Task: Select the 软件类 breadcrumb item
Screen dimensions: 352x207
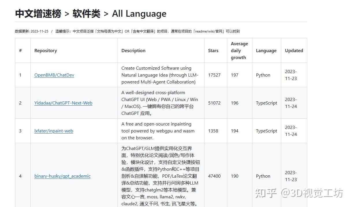Action: point(85,14)
